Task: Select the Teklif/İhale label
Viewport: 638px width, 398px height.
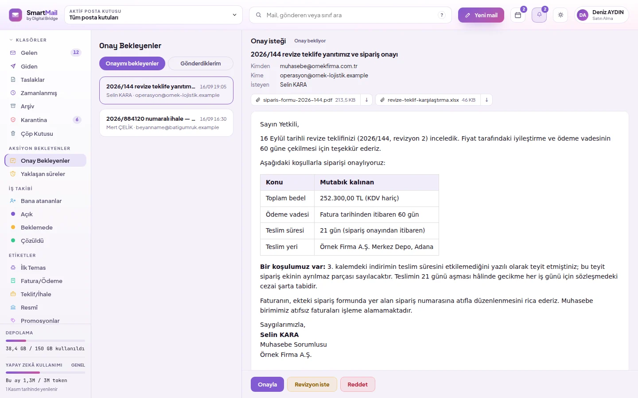Action: [x=45, y=294]
